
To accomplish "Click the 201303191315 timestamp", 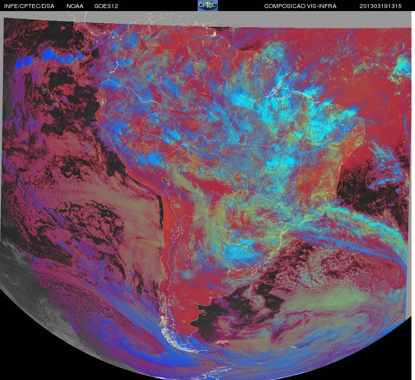I will pos(381,6).
